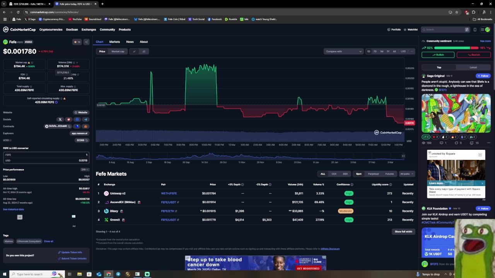495x278 pixels.
Task: Open the All pairs dropdown
Action: tap(406, 174)
